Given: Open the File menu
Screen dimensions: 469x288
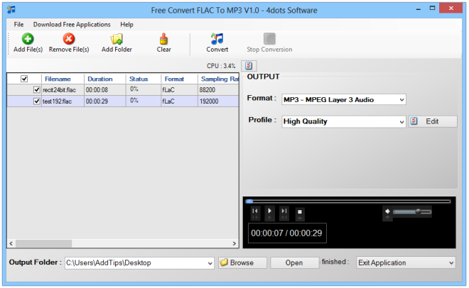Looking at the screenshot, I should pyautogui.click(x=18, y=24).
